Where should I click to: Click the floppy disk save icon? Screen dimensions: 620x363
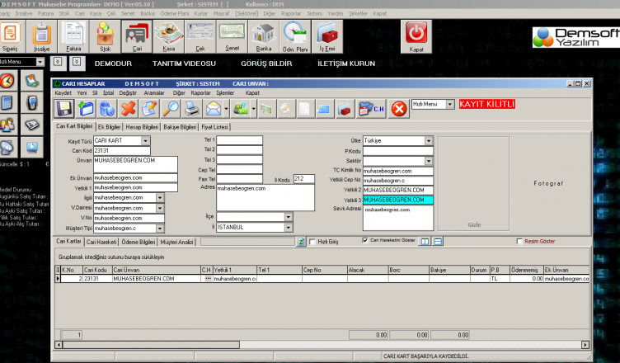[x=64, y=108]
